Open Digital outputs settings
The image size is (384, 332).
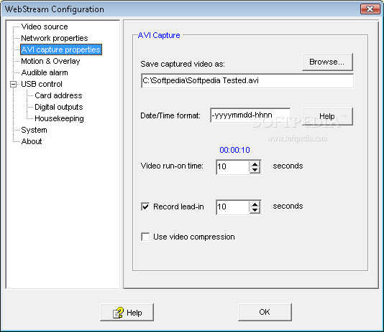[59, 107]
